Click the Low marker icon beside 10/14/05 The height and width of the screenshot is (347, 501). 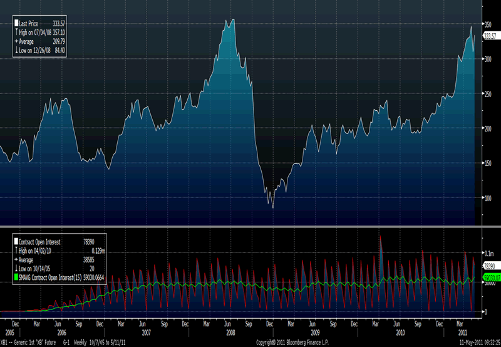(16, 269)
